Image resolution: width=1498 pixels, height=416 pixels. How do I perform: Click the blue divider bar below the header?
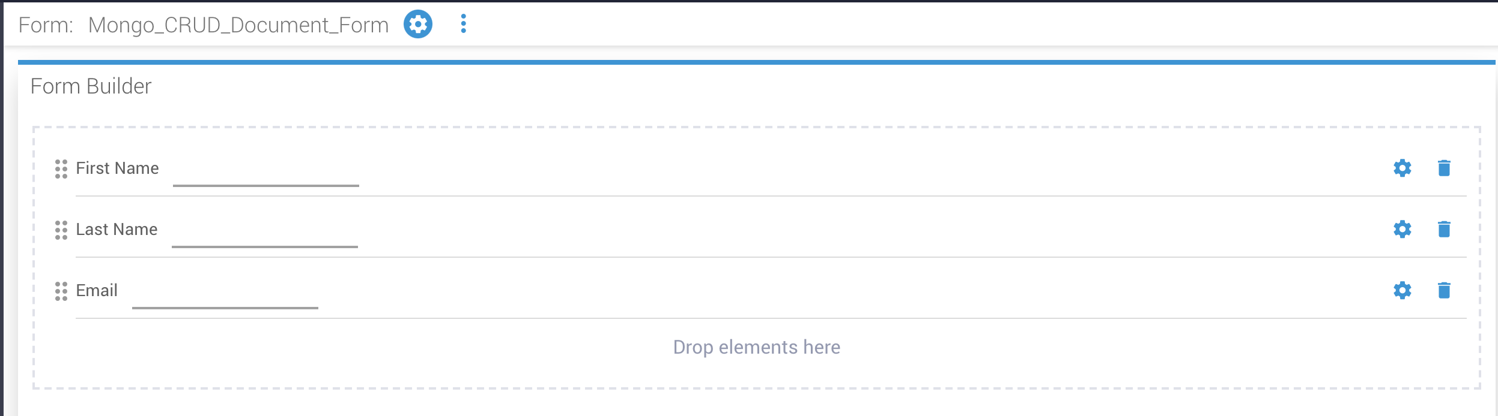click(749, 61)
